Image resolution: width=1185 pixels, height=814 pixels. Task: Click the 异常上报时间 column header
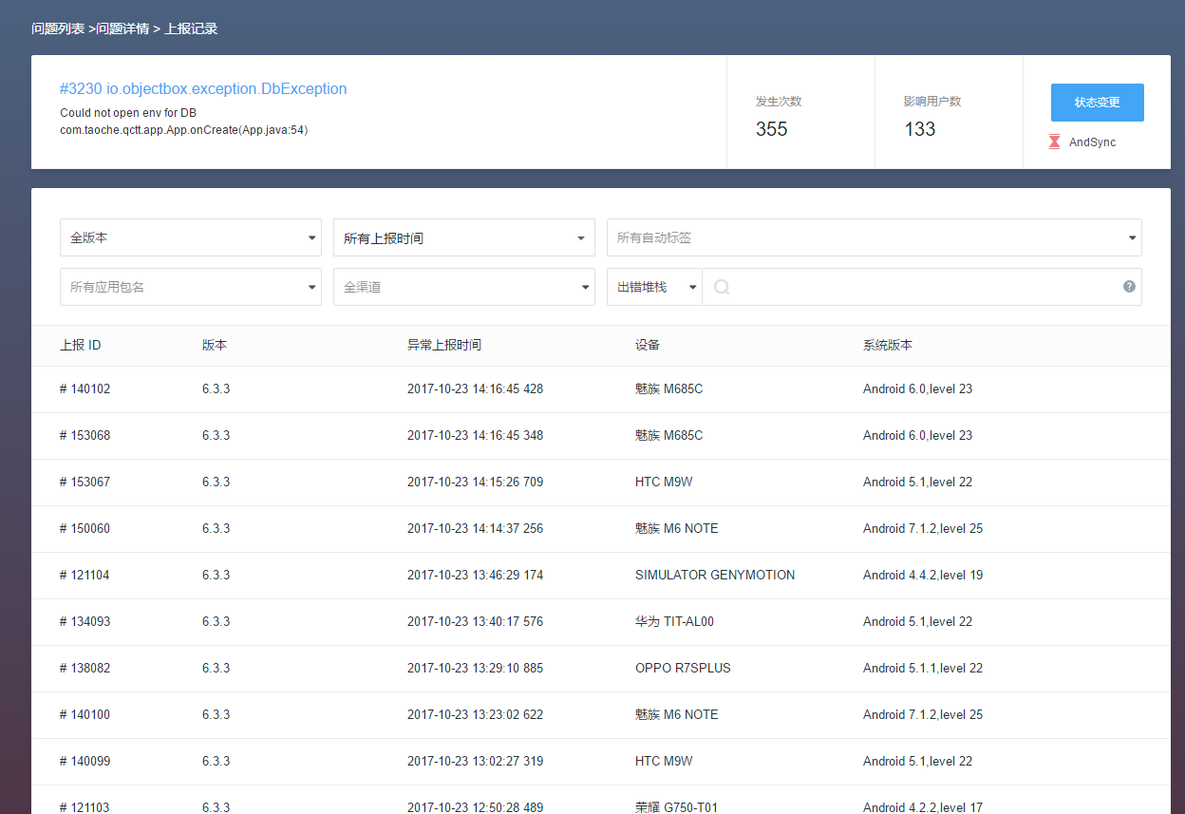pyautogui.click(x=444, y=345)
